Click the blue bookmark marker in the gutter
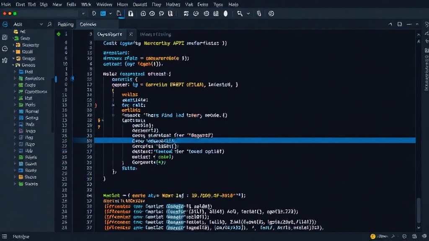Image resolution: width=429 pixels, height=241 pixels. tap(72, 79)
